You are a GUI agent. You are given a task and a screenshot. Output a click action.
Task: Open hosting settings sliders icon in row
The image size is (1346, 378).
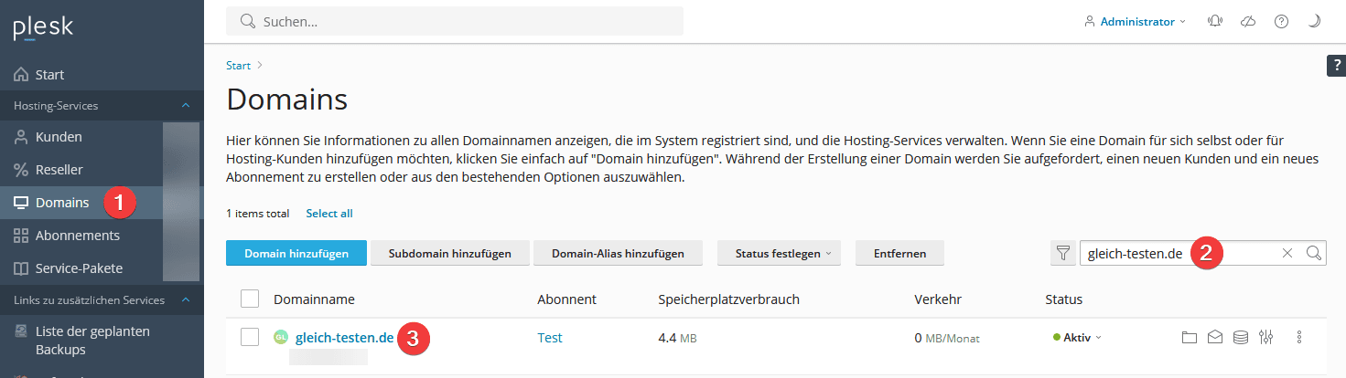[x=1266, y=338]
